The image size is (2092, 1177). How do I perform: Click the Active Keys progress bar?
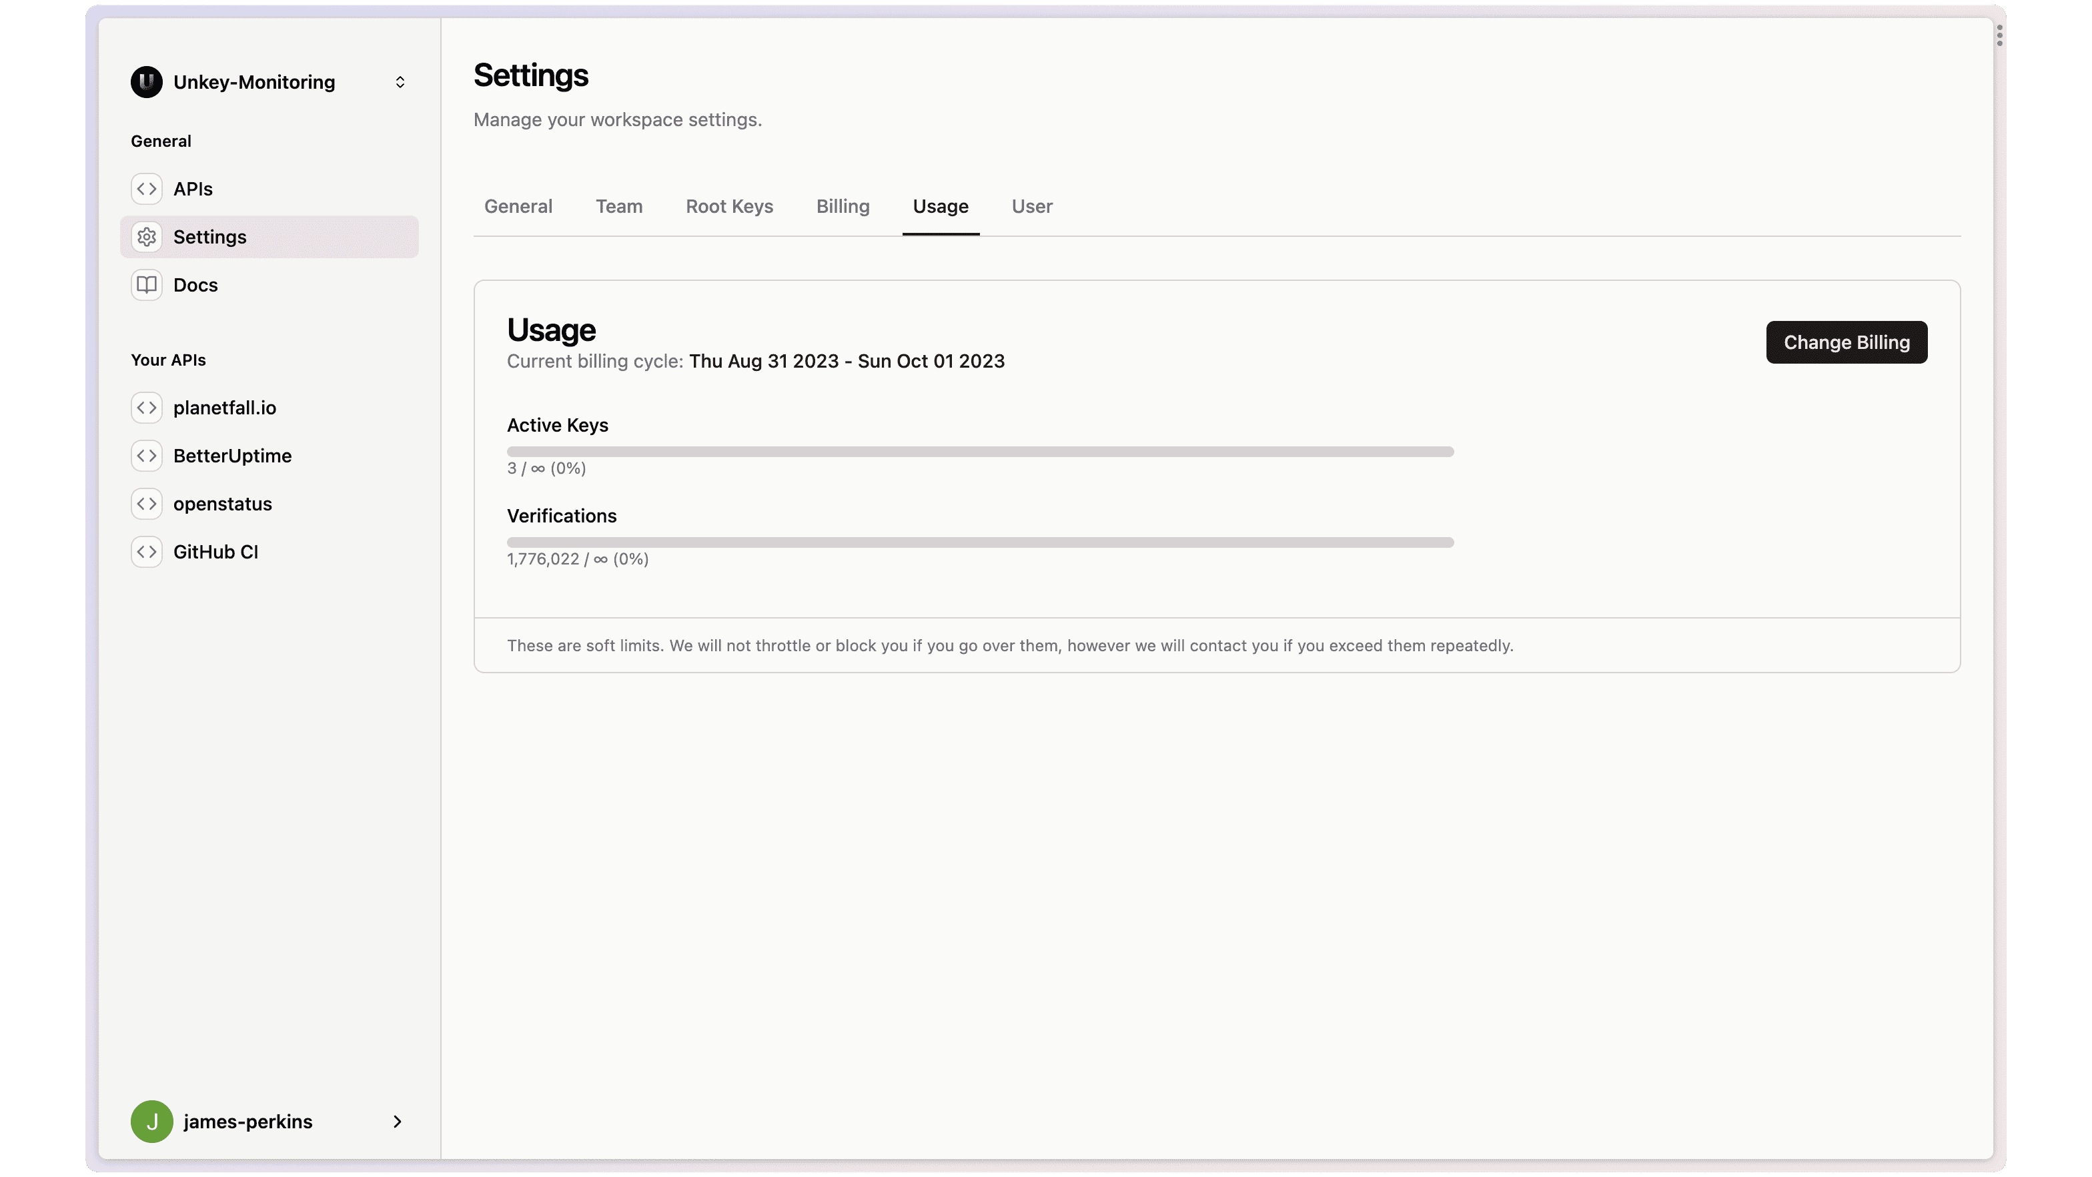[979, 452]
